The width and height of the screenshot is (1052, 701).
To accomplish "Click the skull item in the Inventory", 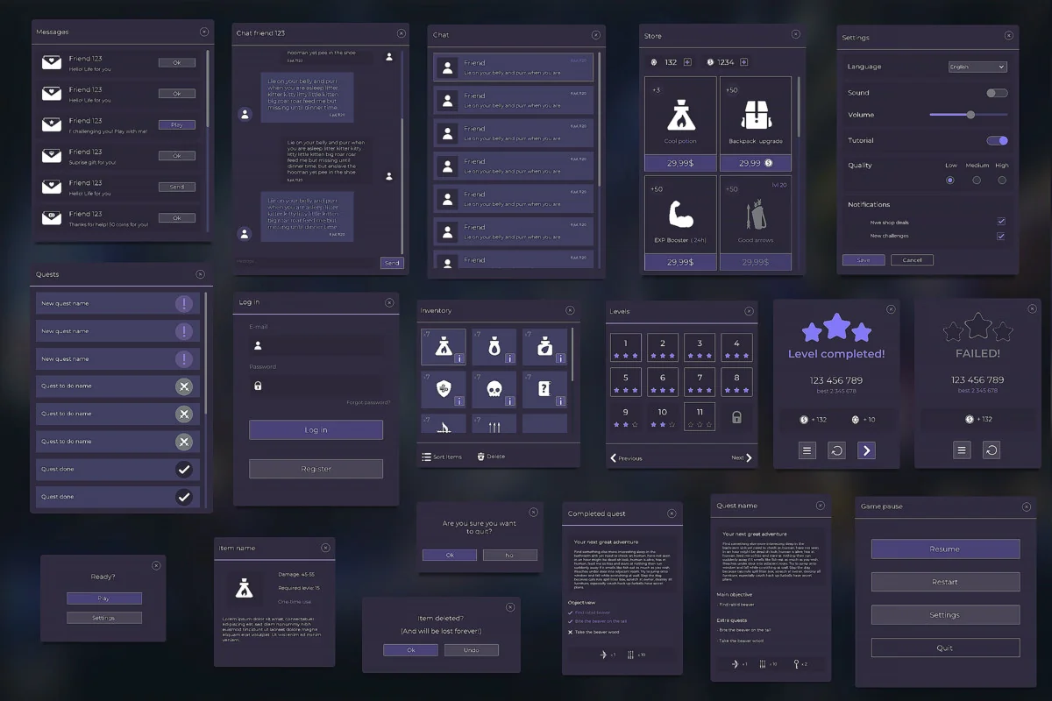I will coord(494,387).
